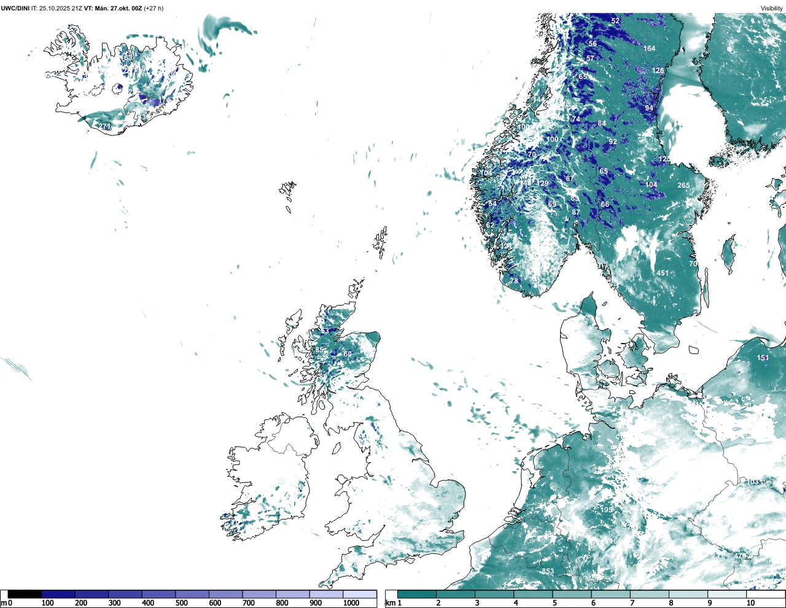Select the dark teal 1–2 km legend swatch

[x=417, y=595]
